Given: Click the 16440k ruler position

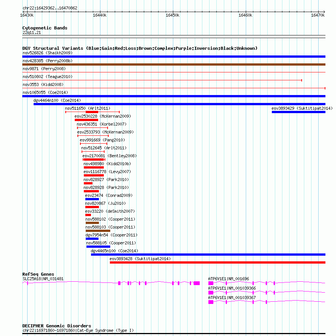Looking at the screenshot, I should click(x=100, y=15).
